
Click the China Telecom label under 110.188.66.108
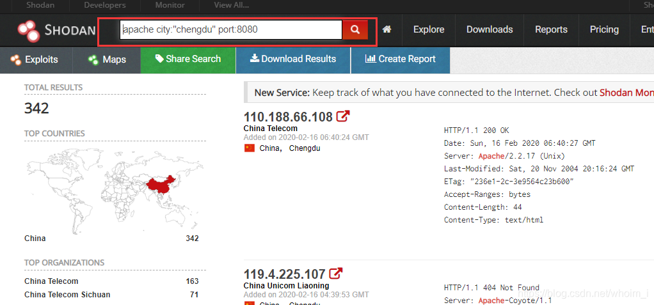(270, 129)
